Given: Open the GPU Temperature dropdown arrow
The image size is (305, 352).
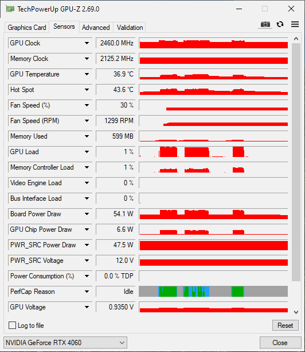Looking at the screenshot, I should point(87,74).
